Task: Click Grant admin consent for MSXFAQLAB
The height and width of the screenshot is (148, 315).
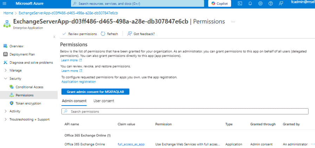Action: point(95,92)
